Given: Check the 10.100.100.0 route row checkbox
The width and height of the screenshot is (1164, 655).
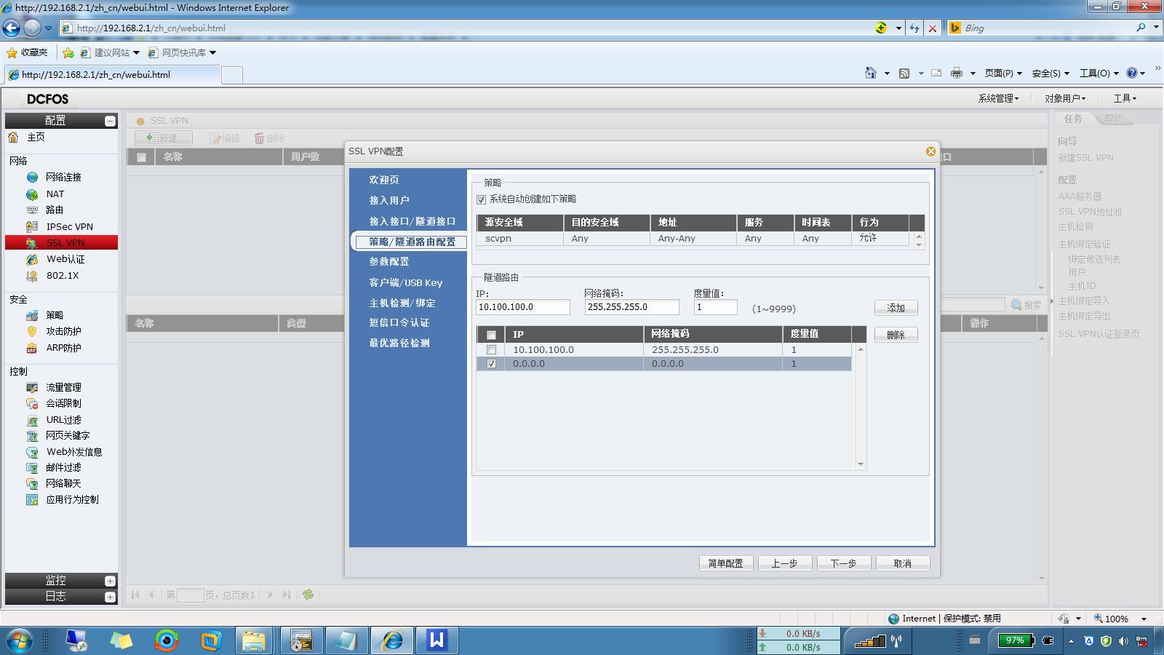Looking at the screenshot, I should coord(491,350).
